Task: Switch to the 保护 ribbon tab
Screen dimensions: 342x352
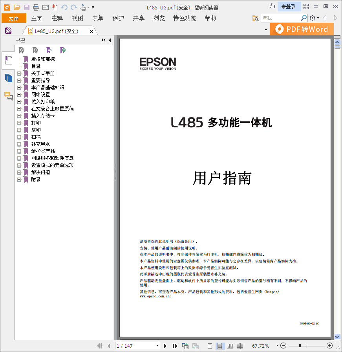Action: point(118,18)
